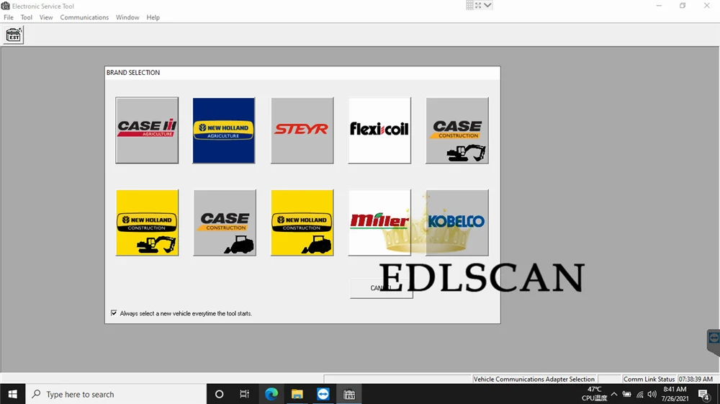The height and width of the screenshot is (404, 720).
Task: Select New Holland Construction excavator tile
Action: tap(148, 223)
